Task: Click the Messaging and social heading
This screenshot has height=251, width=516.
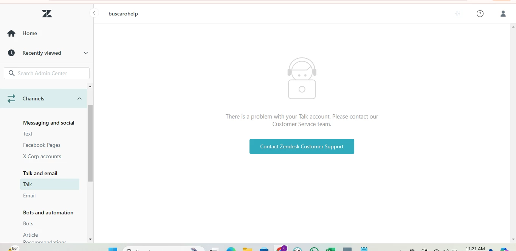Action: pyautogui.click(x=49, y=123)
